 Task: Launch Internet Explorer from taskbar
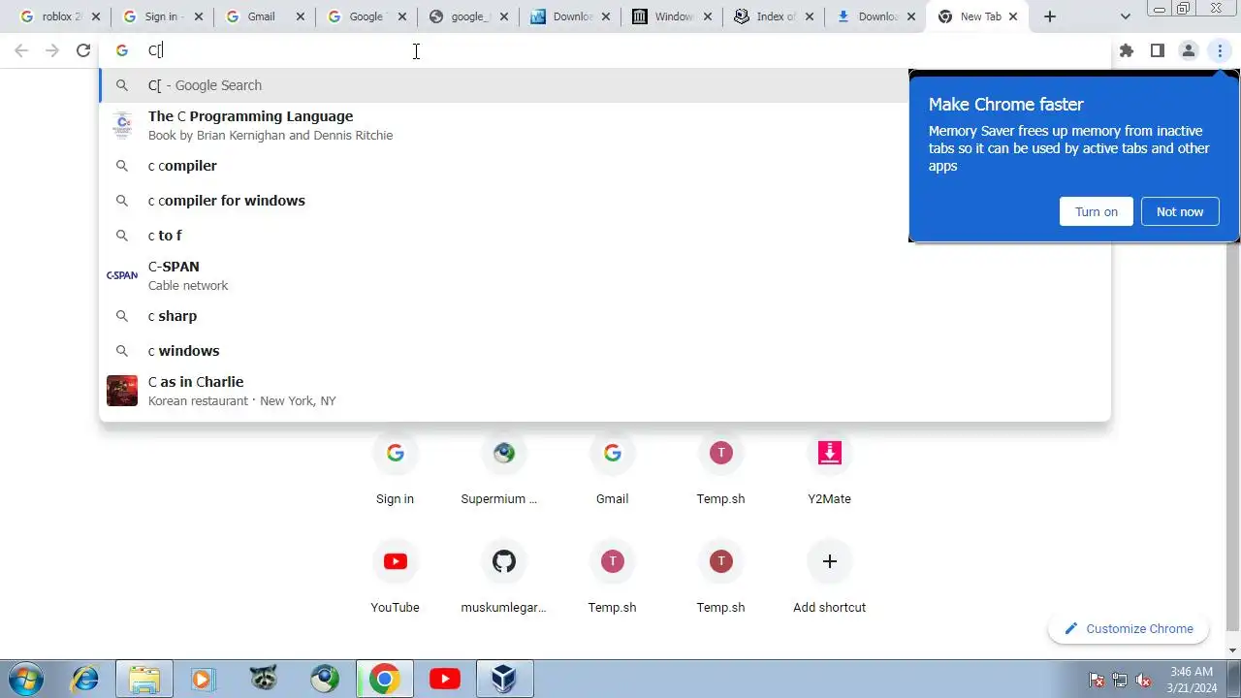tap(85, 679)
